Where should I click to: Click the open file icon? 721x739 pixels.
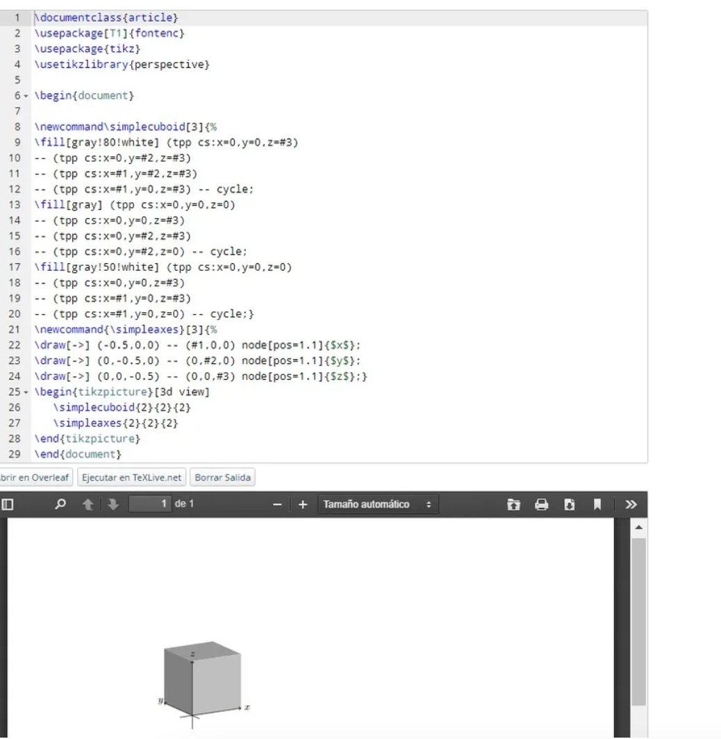pos(513,504)
